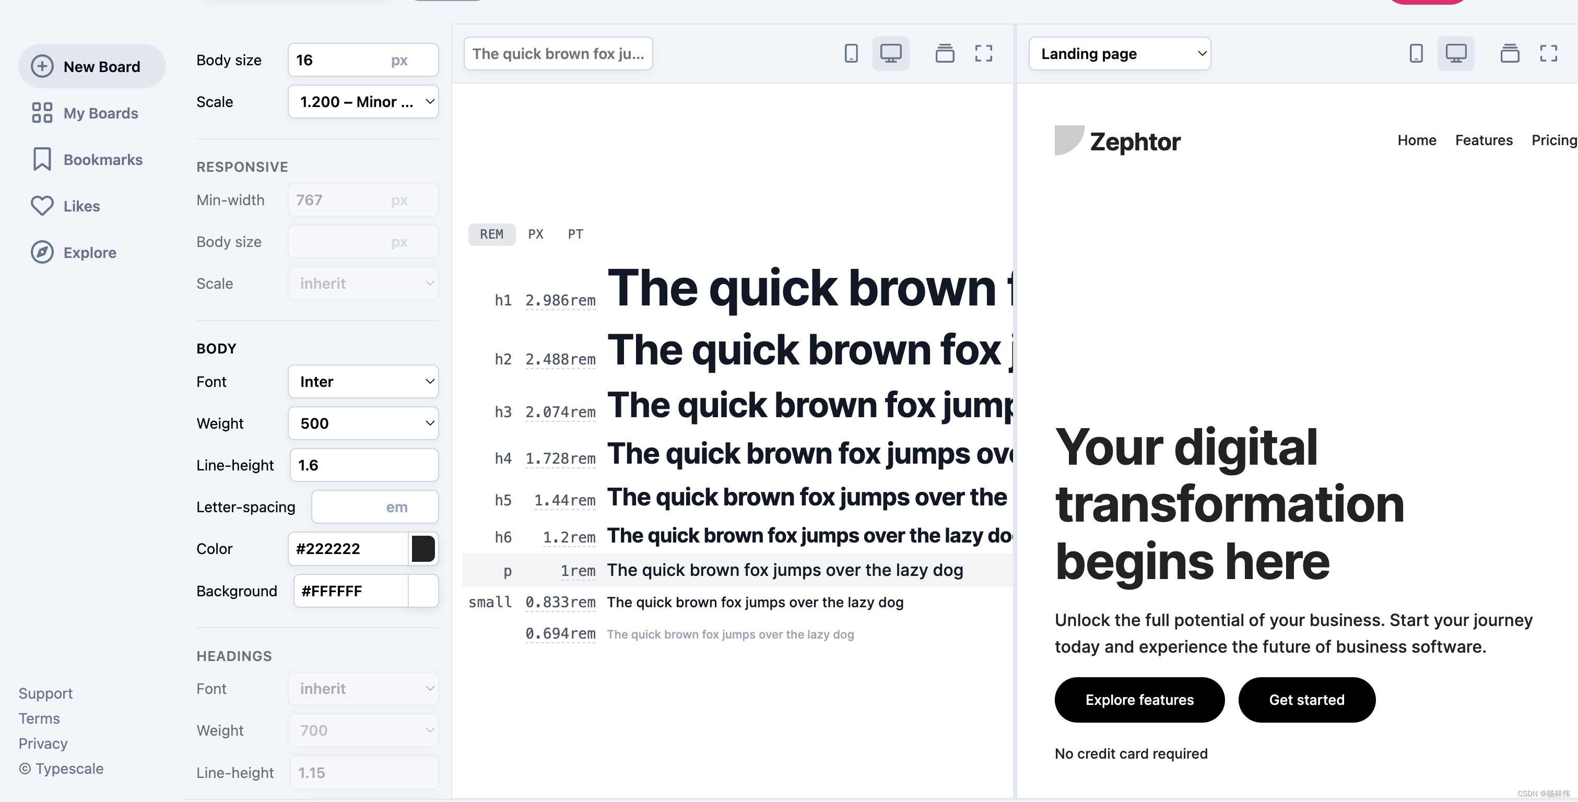The height and width of the screenshot is (802, 1578).
Task: Click the New Board plus icon
Action: click(42, 66)
